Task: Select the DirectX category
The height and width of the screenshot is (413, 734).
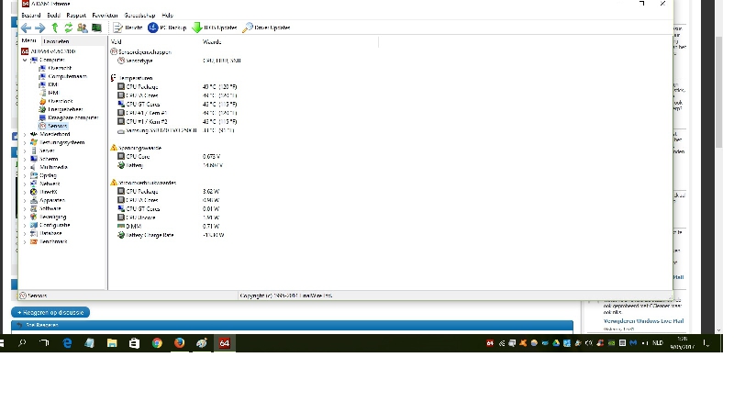Action: [x=43, y=192]
